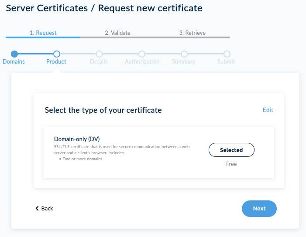Image resolution: width=306 pixels, height=237 pixels.
Task: Click the Summary step label
Action: 183,61
